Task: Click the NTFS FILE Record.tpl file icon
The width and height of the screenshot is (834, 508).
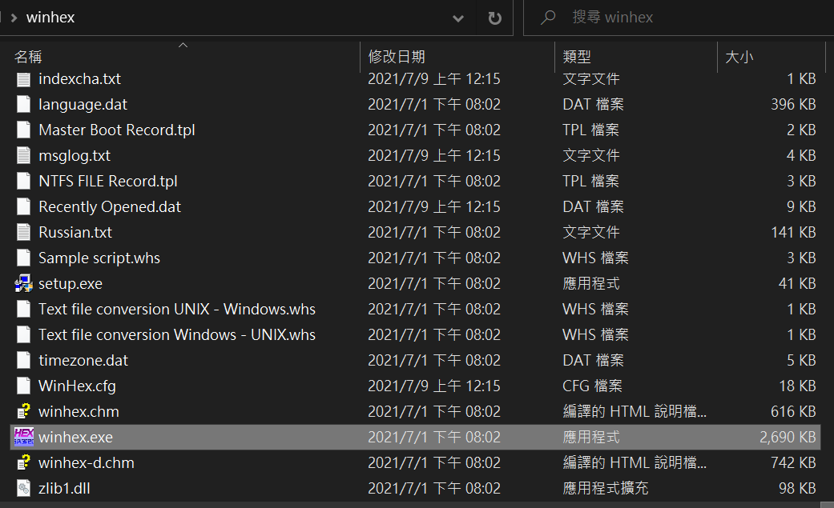Action: 23,182
